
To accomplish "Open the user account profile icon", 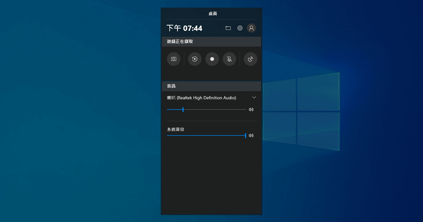I will click(251, 28).
